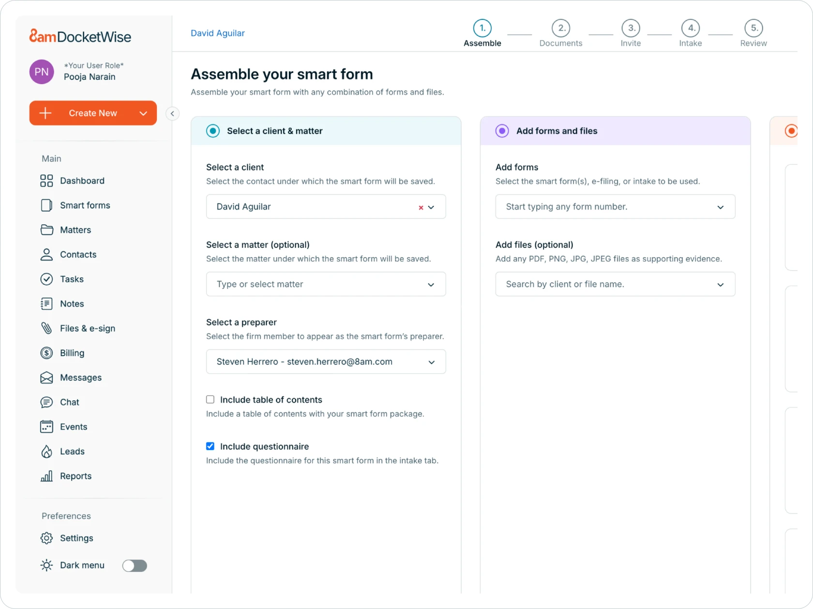
Task: Click the Events calendar icon
Action: coord(46,427)
